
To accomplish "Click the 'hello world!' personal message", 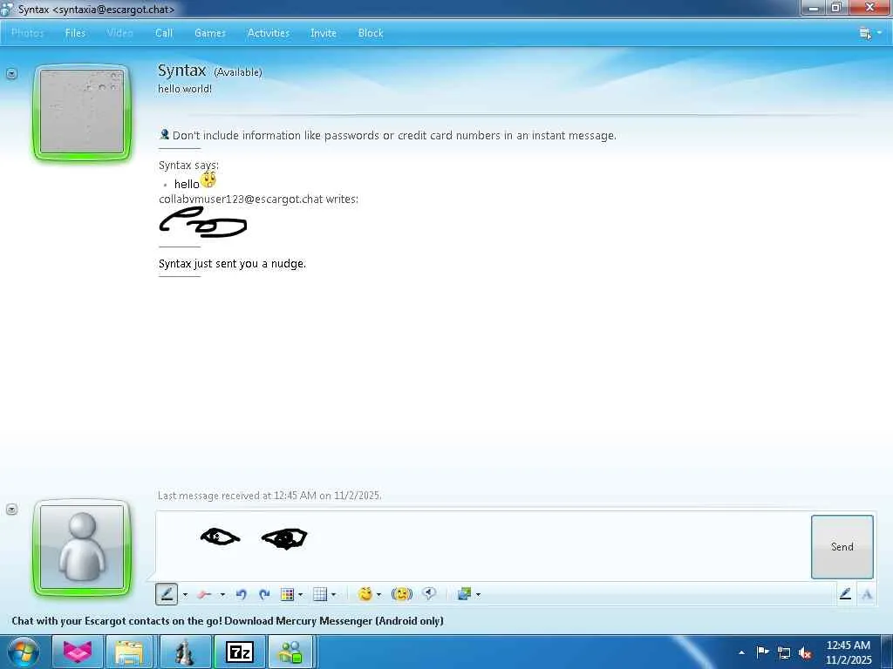I will click(x=185, y=89).
